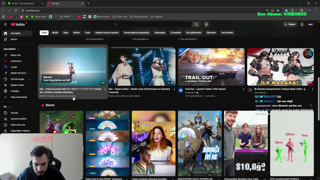The image size is (320, 180).
Task: Open options for Trail Out trailer
Action: click(x=243, y=89)
